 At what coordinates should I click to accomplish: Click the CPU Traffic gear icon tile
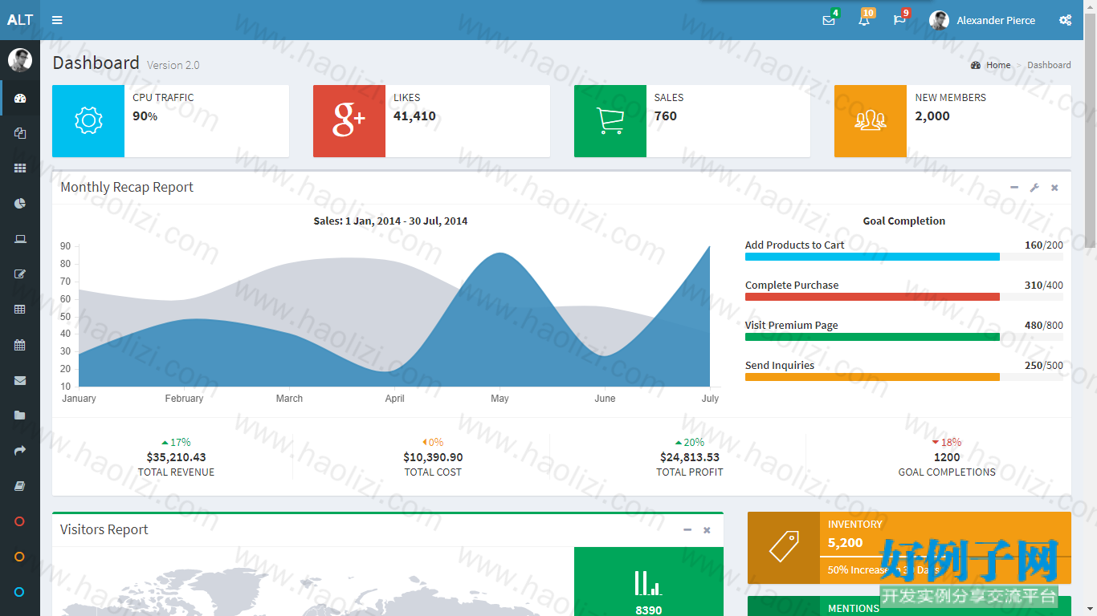pyautogui.click(x=88, y=121)
